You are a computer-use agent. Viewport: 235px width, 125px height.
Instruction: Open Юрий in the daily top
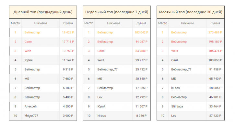[29, 60]
